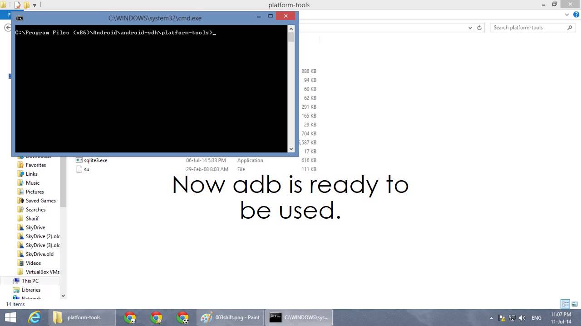The image size is (581, 326).
Task: Switch to 003shift.png Paint window
Action: pyautogui.click(x=231, y=317)
